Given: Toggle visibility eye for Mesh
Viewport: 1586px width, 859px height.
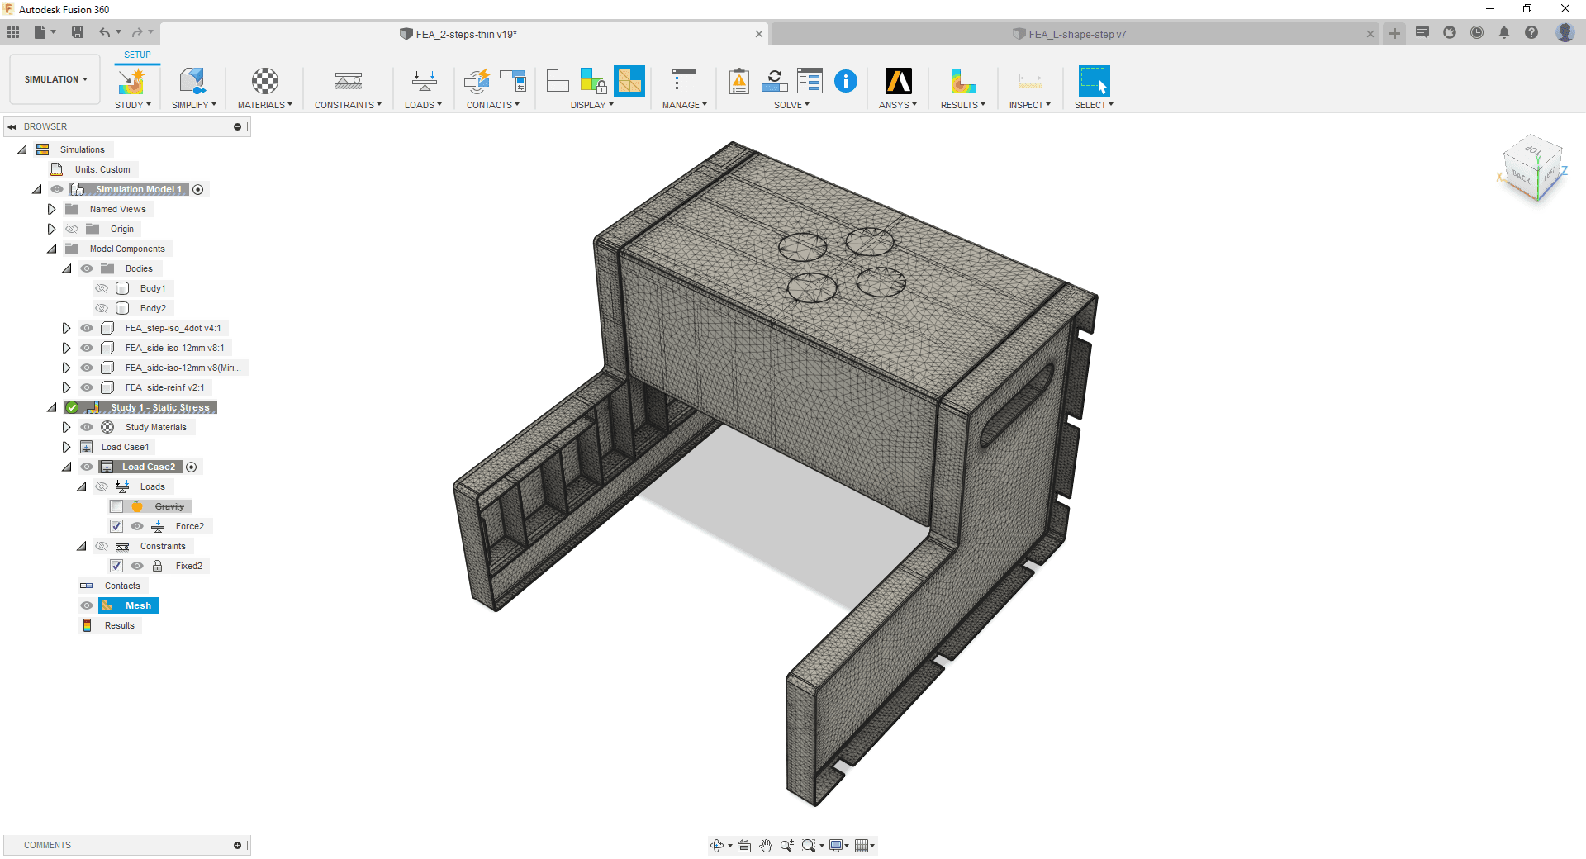Looking at the screenshot, I should pyautogui.click(x=87, y=605).
